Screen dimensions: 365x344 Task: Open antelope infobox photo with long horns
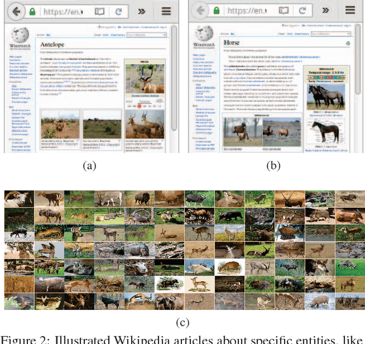coord(145,79)
